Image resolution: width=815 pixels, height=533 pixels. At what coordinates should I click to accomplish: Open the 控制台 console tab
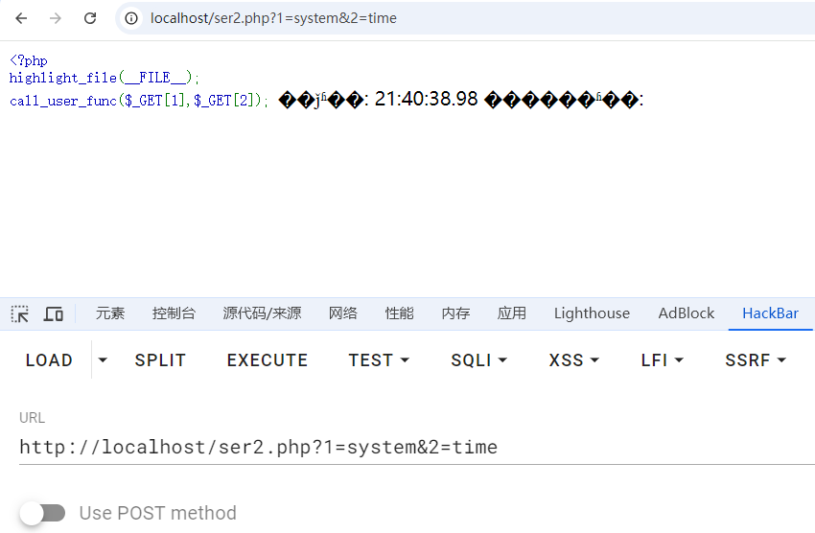point(174,313)
